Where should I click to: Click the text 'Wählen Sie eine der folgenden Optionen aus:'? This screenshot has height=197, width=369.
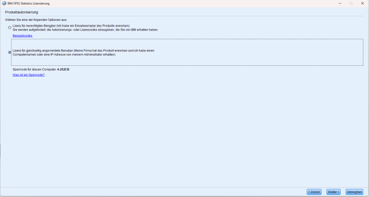[x=36, y=20]
